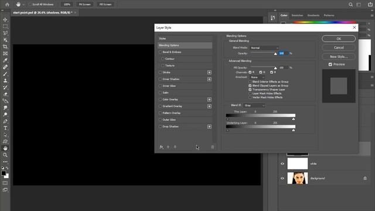Select the Brush tool
Screen dimensions: 375x211
(5, 74)
